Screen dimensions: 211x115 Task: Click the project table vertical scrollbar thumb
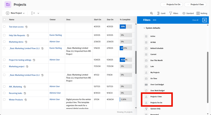pos(136,62)
